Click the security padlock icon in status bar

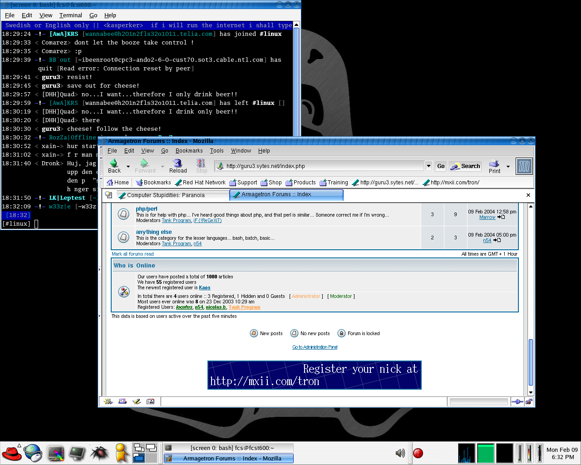coord(529,401)
